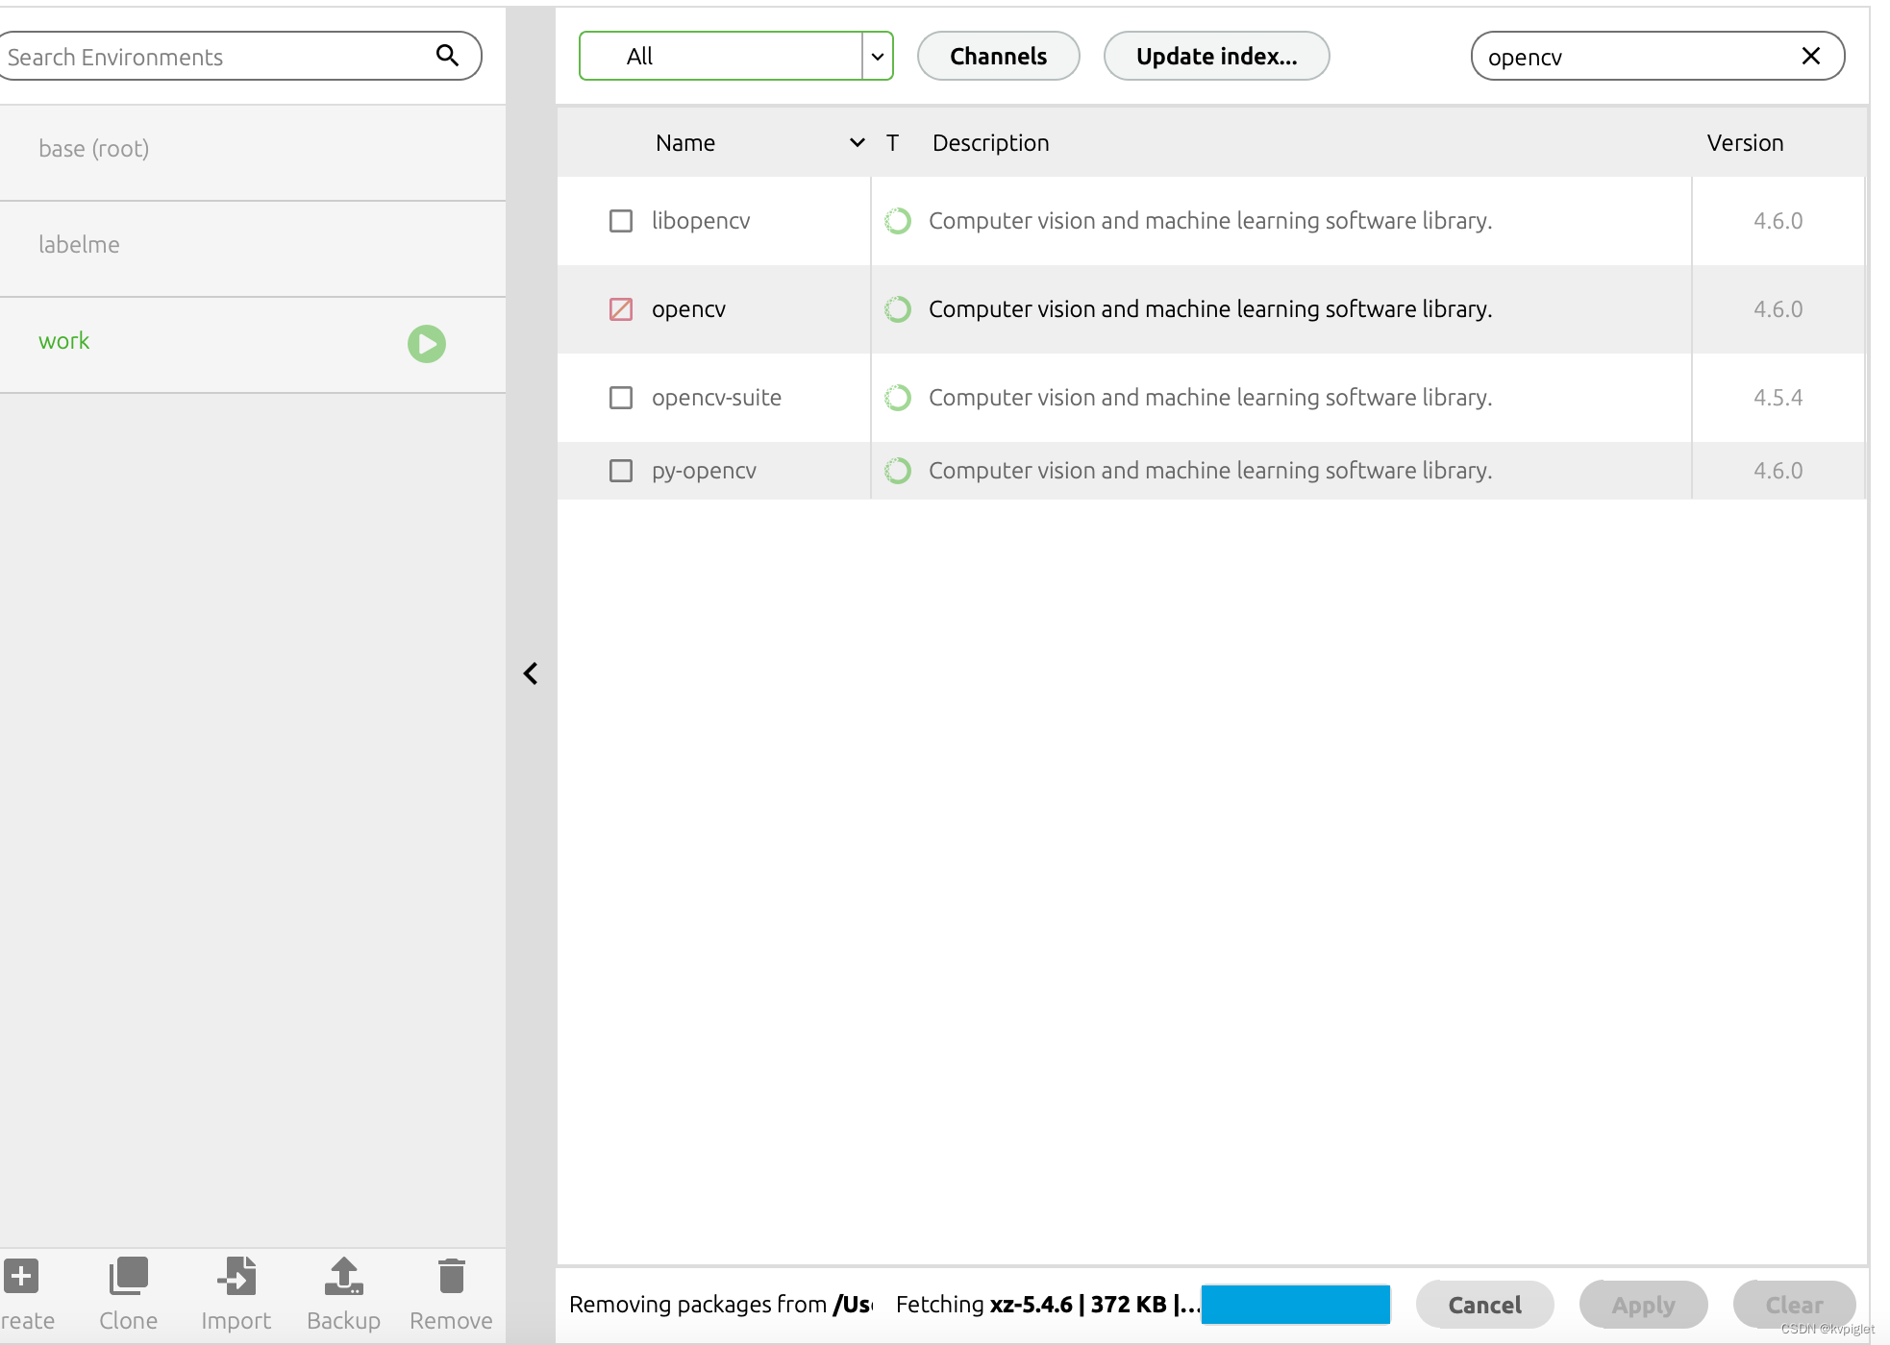
Task: Click the Clone environment icon
Action: point(128,1277)
